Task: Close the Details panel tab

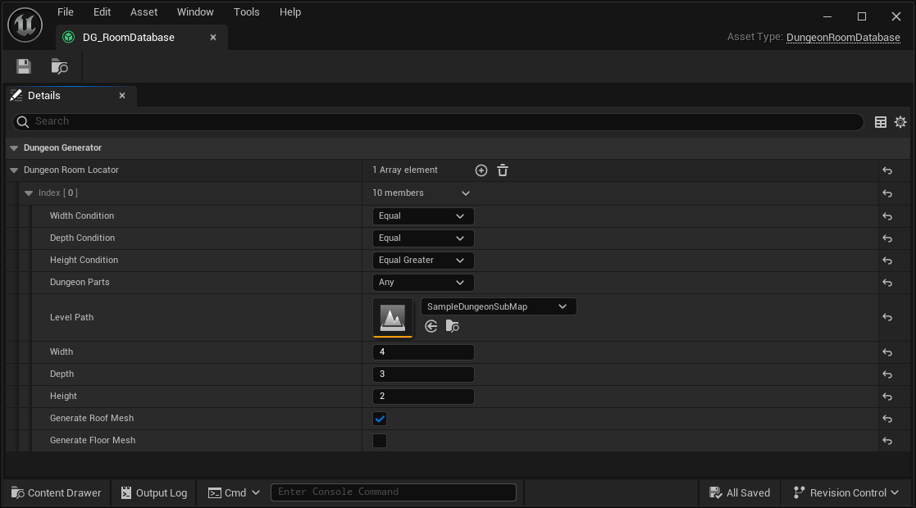Action: pos(122,96)
